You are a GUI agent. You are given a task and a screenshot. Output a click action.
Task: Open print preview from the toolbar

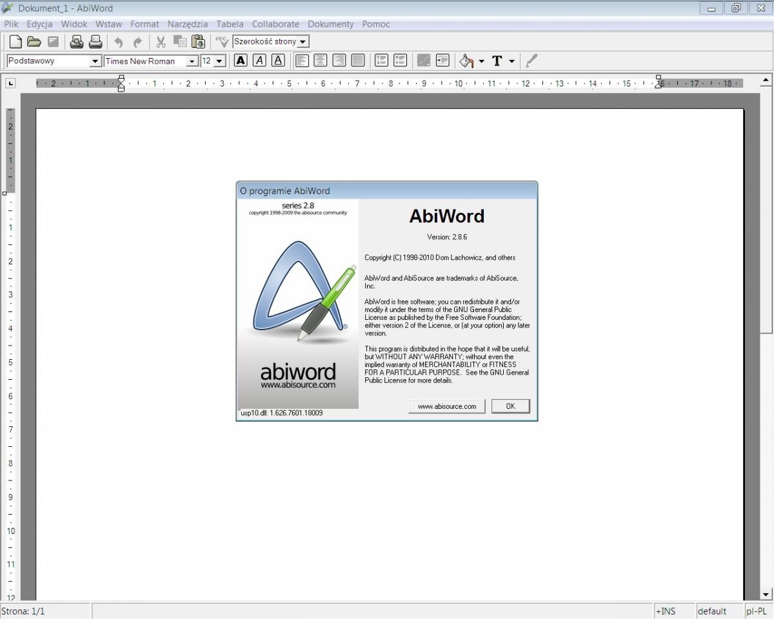pyautogui.click(x=77, y=42)
